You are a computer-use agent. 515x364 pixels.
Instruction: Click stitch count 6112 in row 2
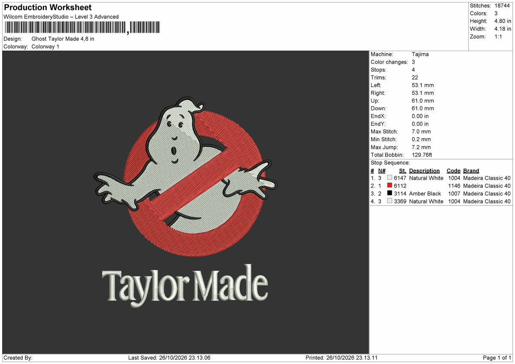tap(400, 185)
